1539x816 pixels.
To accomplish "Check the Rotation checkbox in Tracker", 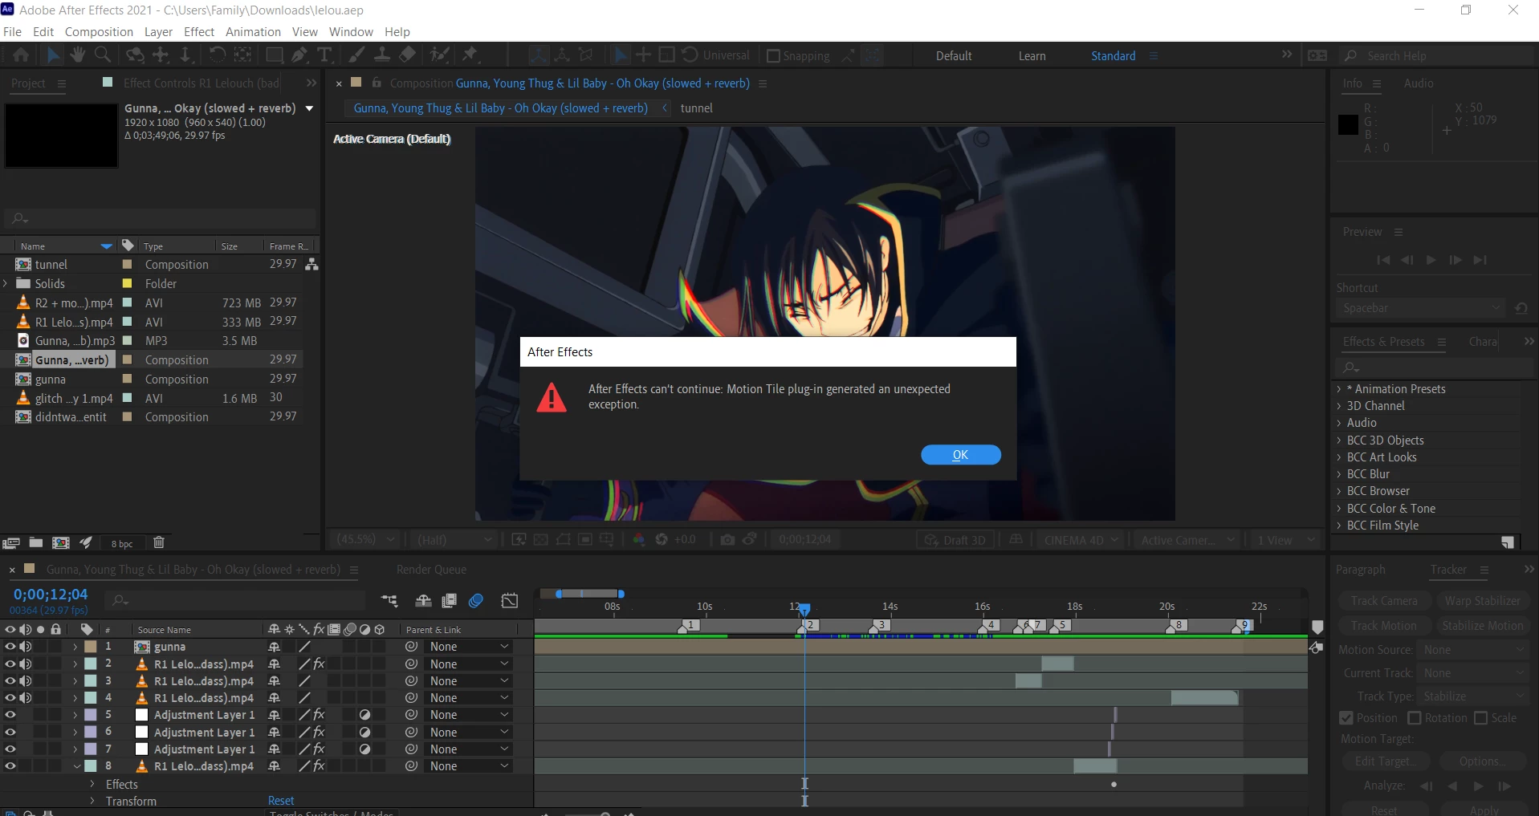I will click(x=1415, y=718).
